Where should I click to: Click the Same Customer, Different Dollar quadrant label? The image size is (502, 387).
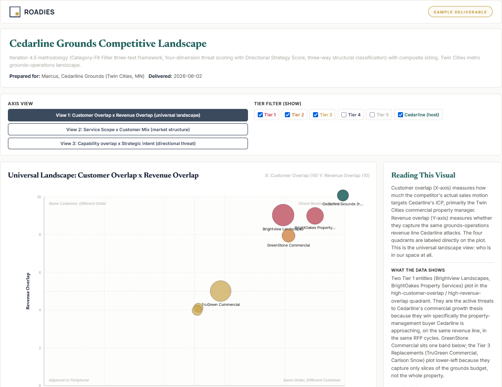click(x=78, y=203)
